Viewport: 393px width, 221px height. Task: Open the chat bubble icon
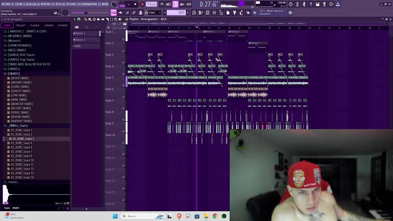tap(331, 4)
